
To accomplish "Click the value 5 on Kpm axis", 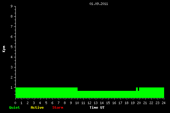I will point(12,47).
